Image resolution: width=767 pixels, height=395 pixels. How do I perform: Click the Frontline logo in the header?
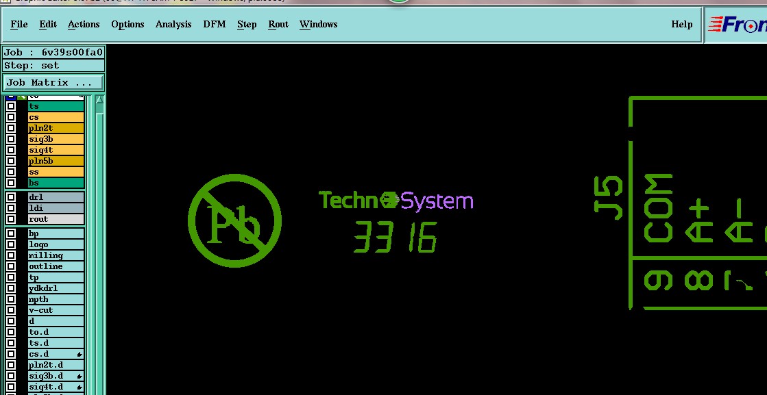tap(738, 25)
